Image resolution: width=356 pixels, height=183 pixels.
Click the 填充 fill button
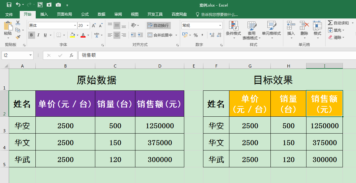[336, 30]
